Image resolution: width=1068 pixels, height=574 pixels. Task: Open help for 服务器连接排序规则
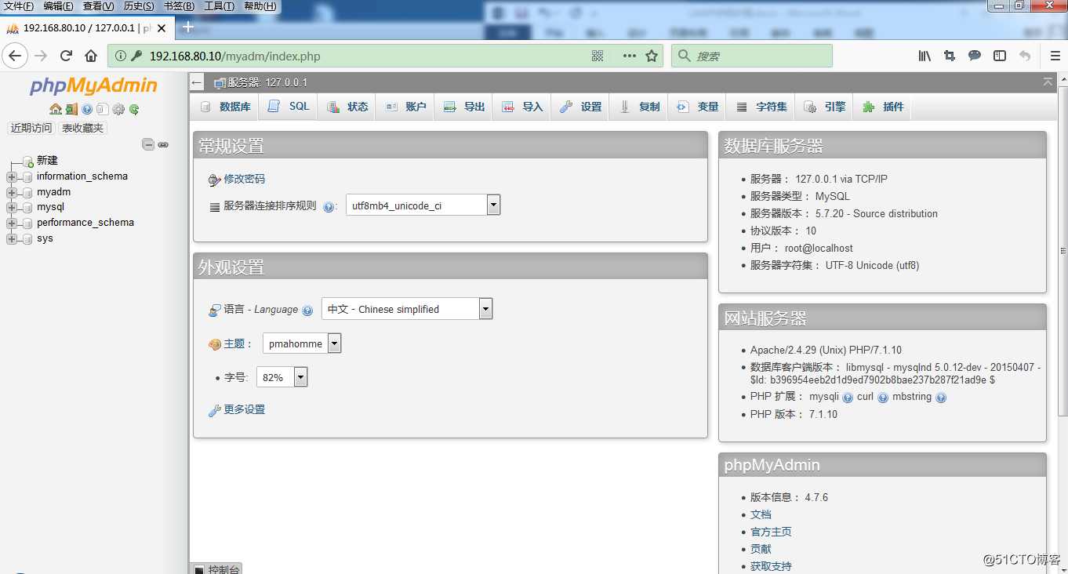pyautogui.click(x=329, y=206)
